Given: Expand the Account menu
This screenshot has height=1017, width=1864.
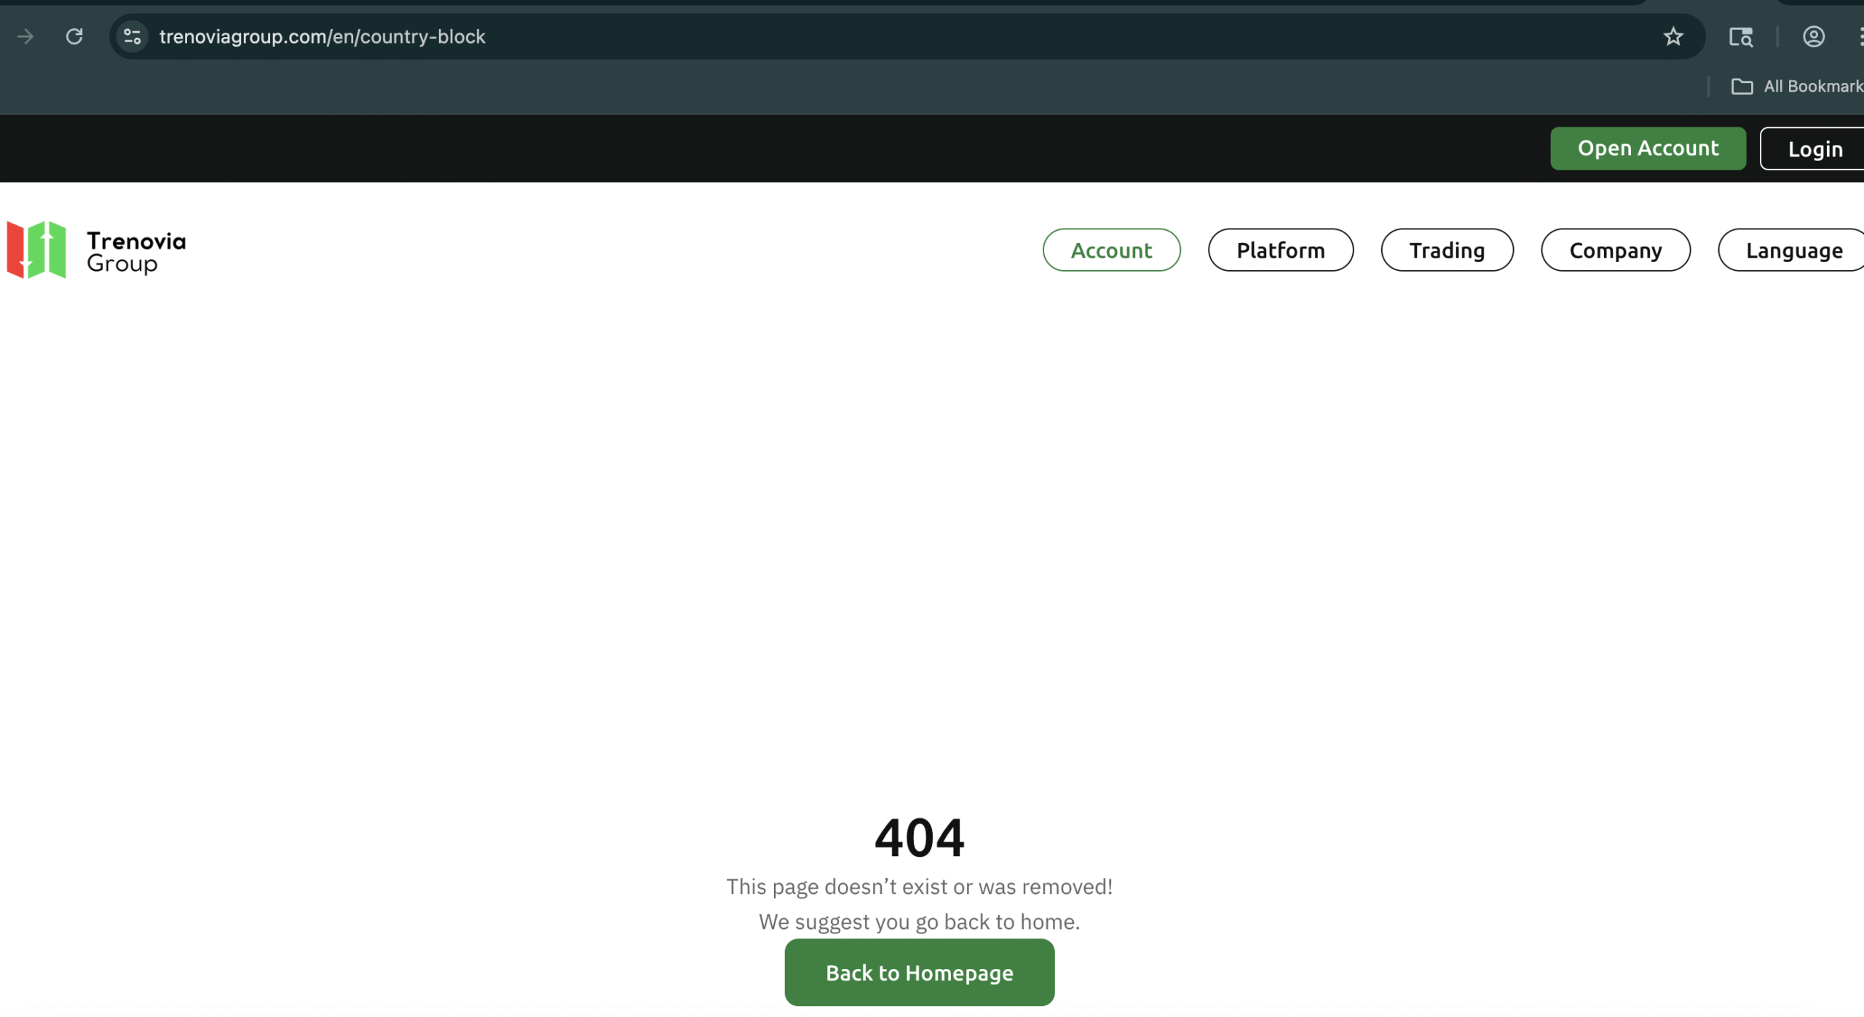Looking at the screenshot, I should point(1111,250).
